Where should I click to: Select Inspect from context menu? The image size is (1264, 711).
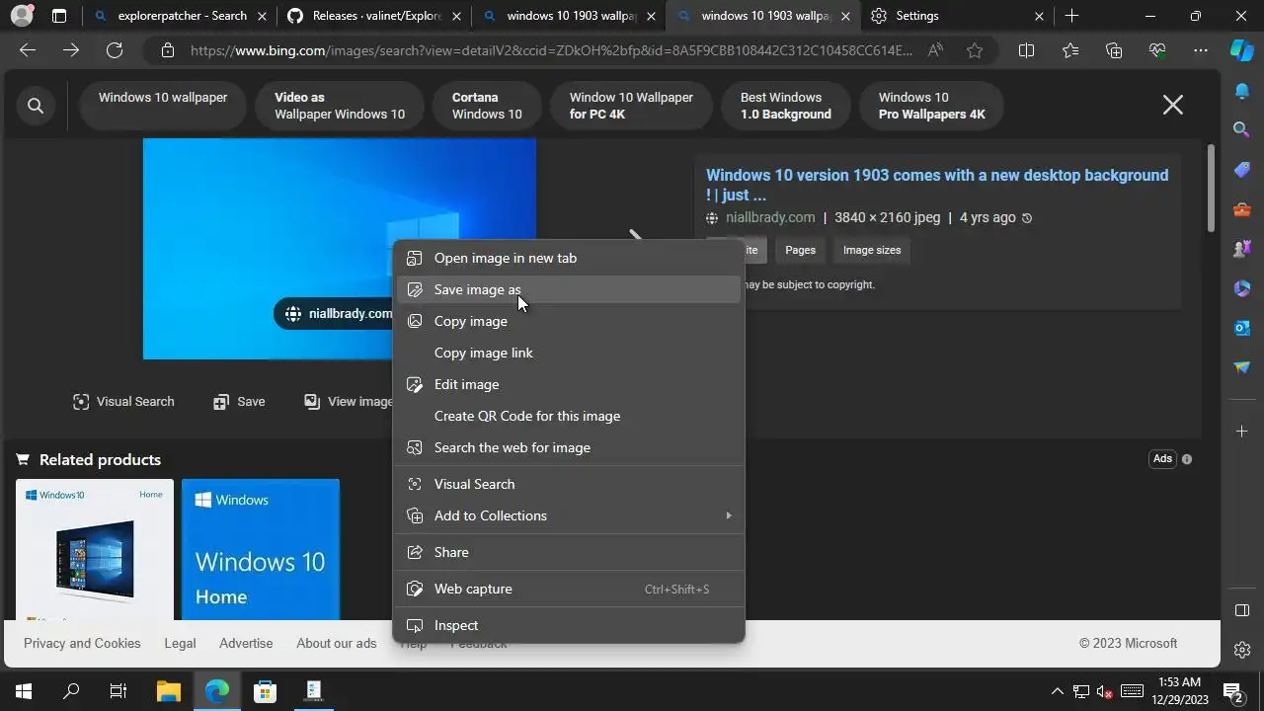[x=569, y=625]
